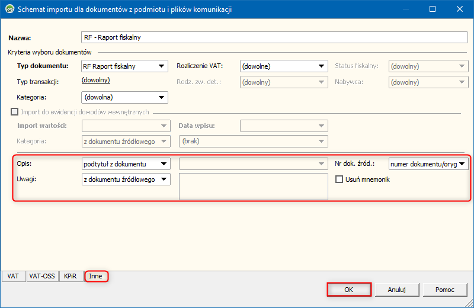Open the Typ dokumentu dropdown

coord(124,66)
